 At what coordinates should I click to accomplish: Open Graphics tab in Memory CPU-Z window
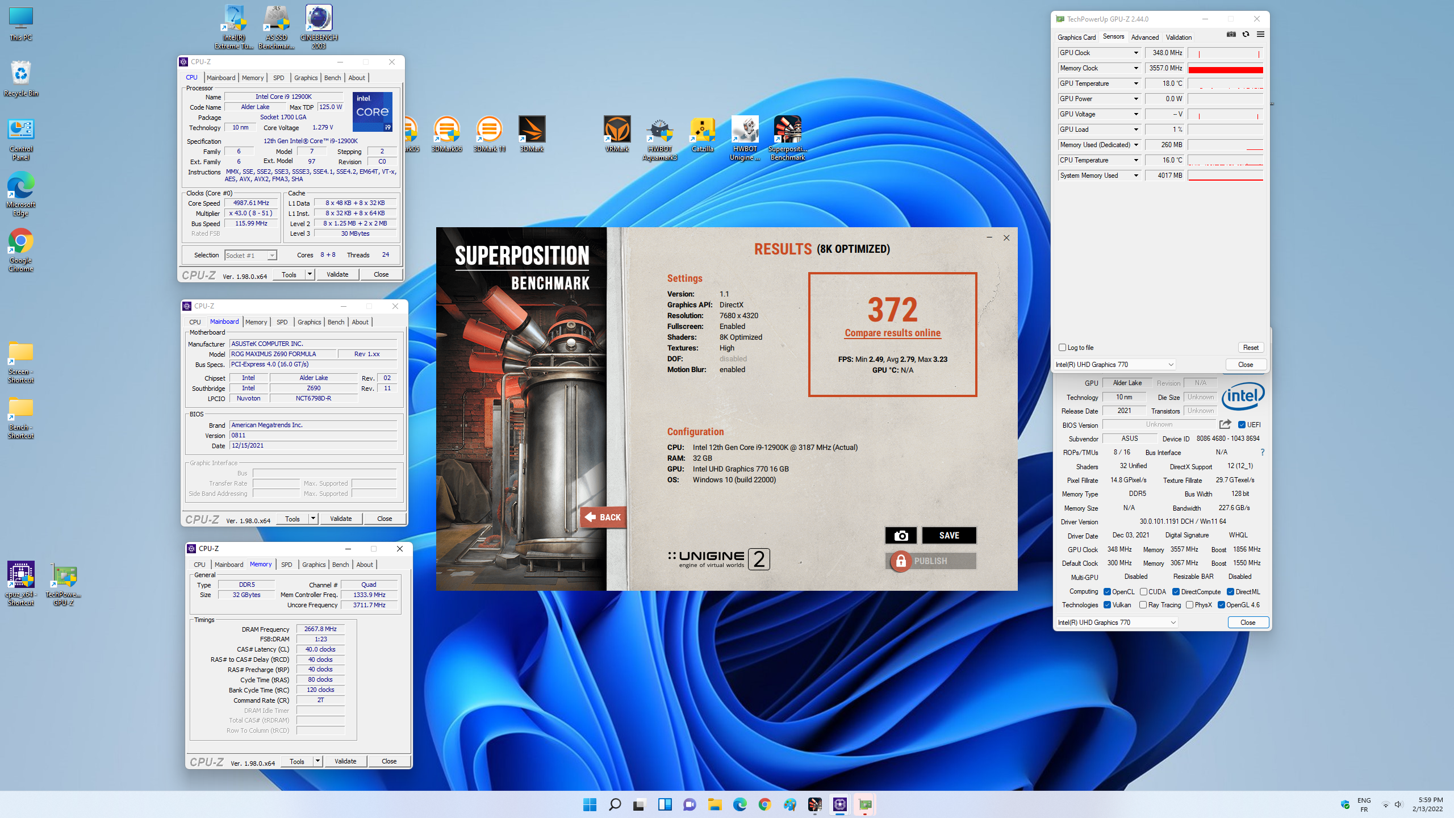(x=314, y=565)
